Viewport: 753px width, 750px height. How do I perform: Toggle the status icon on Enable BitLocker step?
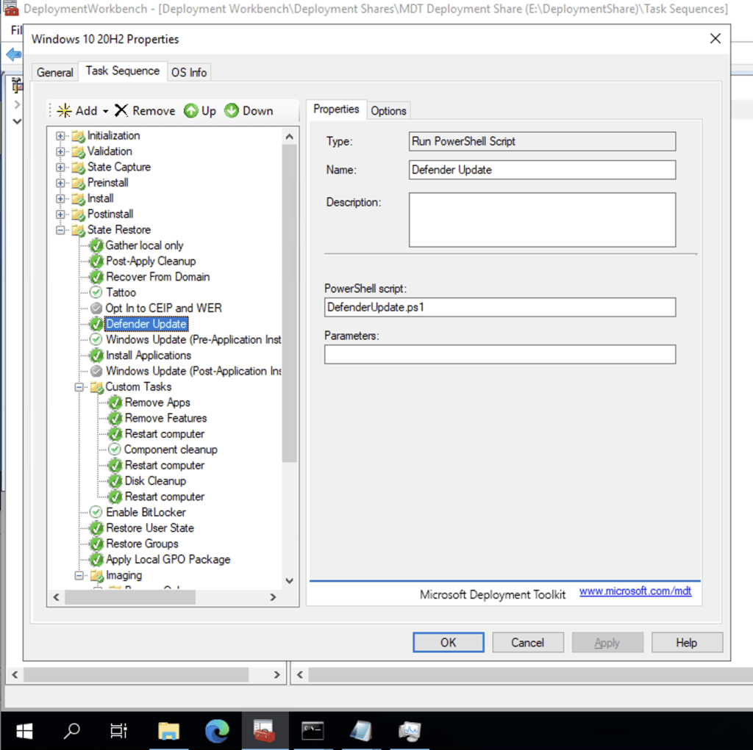coord(96,513)
